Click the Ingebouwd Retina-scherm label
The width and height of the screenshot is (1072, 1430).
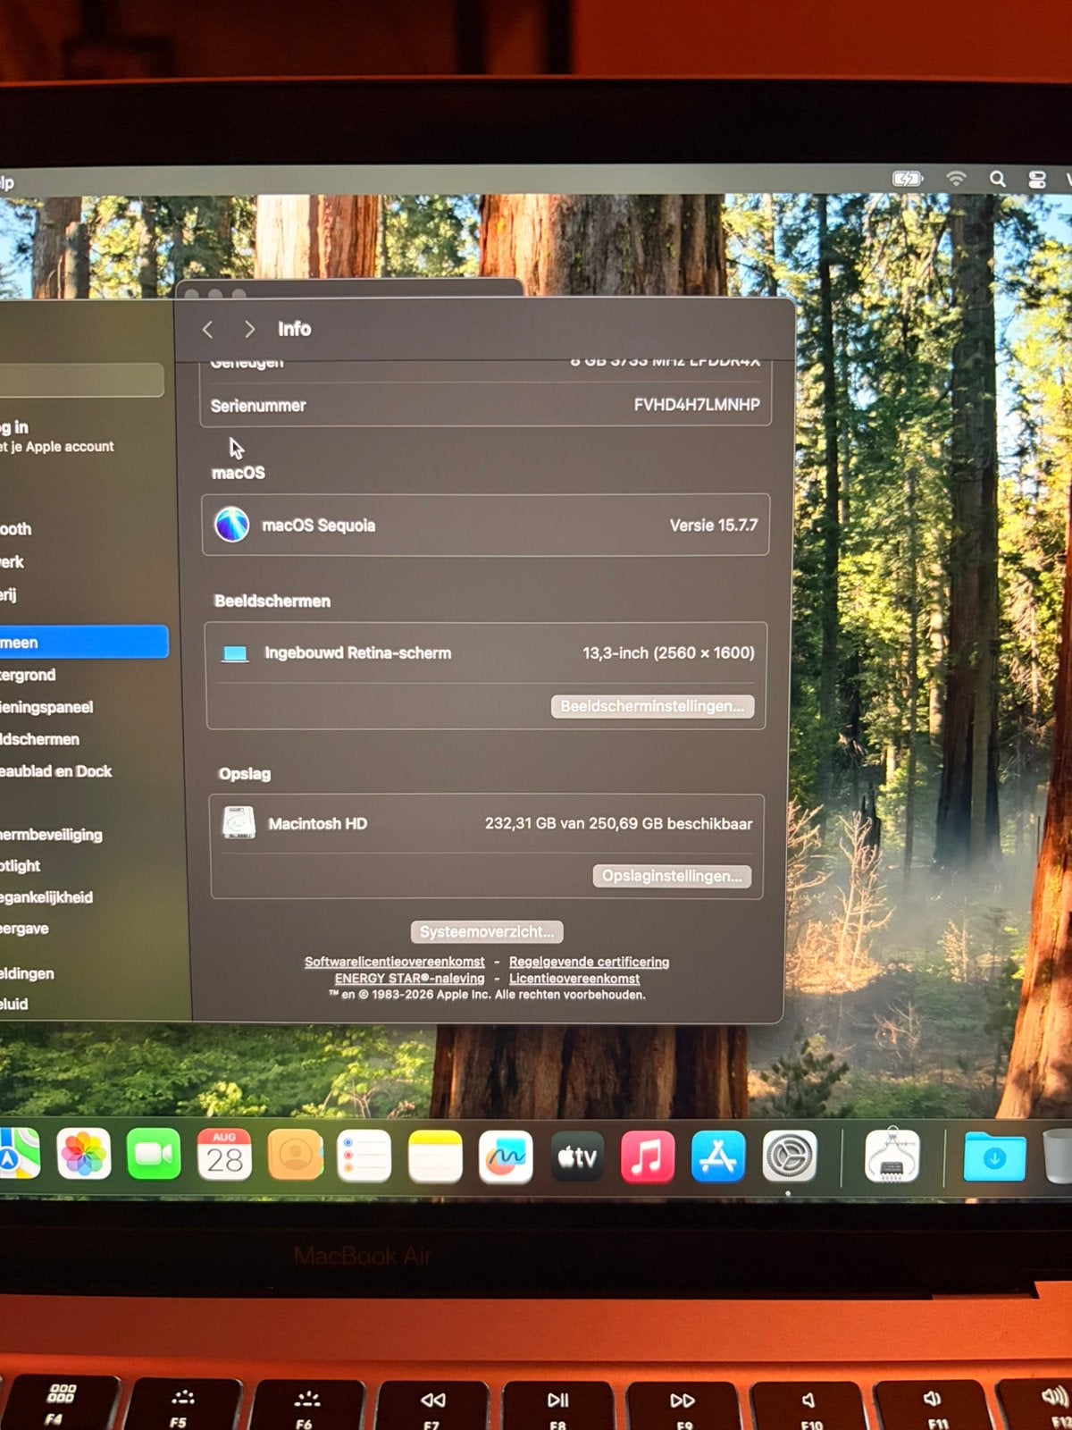358,653
